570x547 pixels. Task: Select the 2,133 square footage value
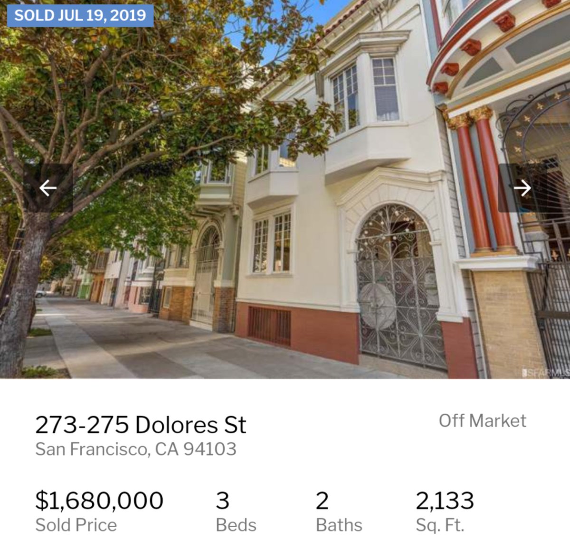click(445, 501)
